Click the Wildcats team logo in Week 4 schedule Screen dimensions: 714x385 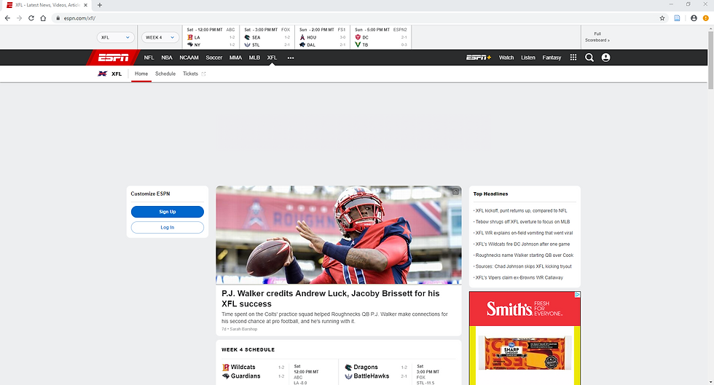point(225,368)
